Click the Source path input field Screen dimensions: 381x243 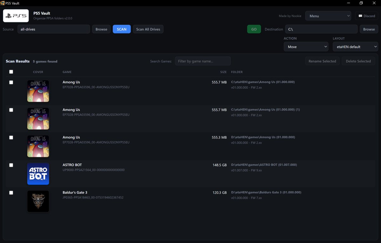pyautogui.click(x=54, y=29)
